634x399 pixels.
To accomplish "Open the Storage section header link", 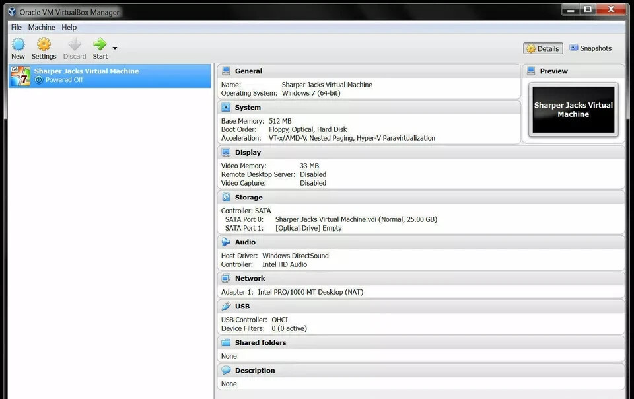I will coord(249,197).
